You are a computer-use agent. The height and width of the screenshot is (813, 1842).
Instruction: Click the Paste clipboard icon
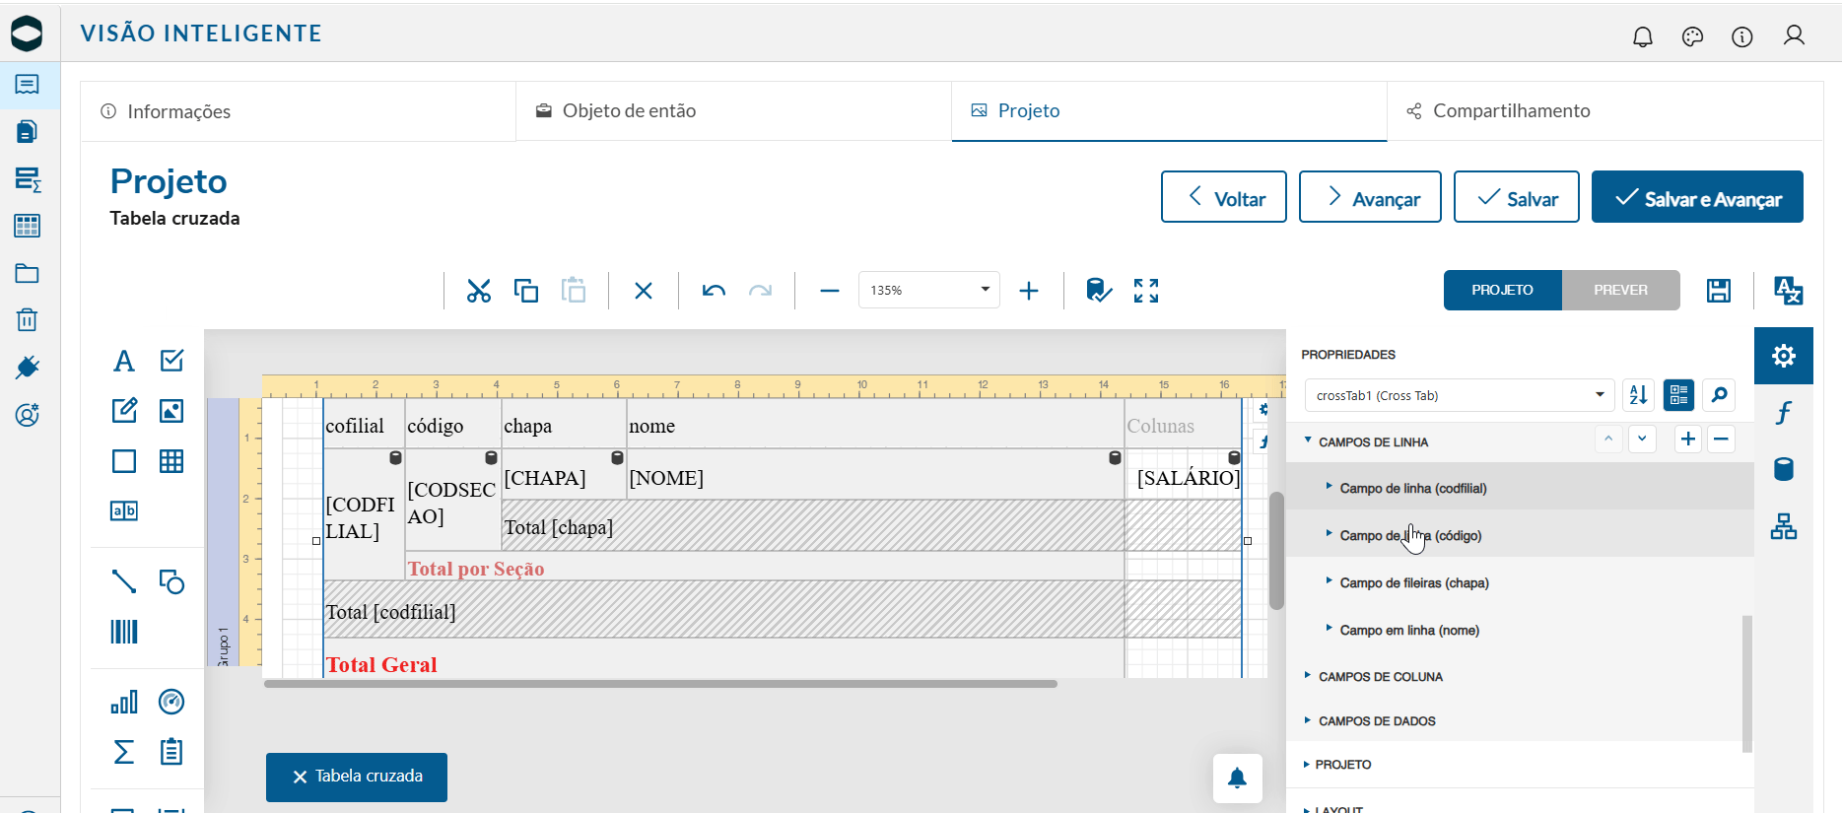click(x=574, y=291)
